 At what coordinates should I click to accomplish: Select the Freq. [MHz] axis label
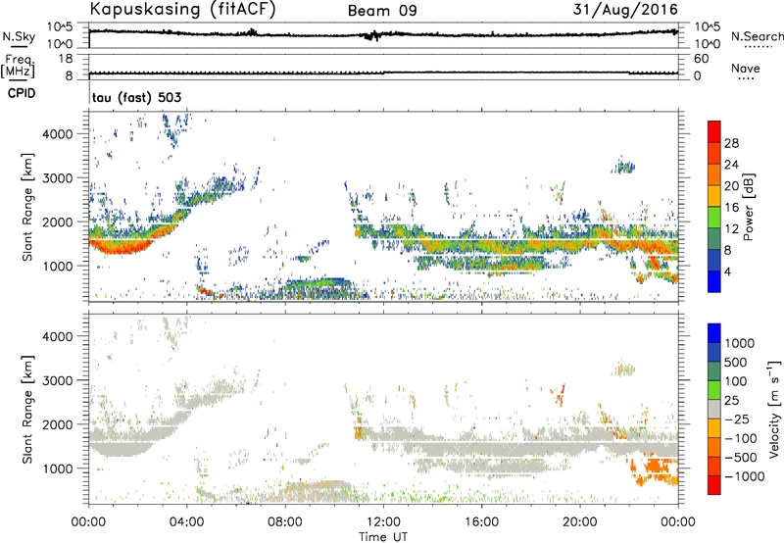18,67
